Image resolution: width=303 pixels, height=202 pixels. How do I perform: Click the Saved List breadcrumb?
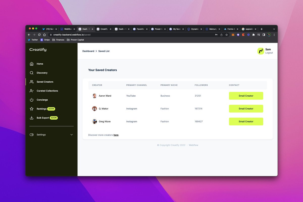click(104, 51)
